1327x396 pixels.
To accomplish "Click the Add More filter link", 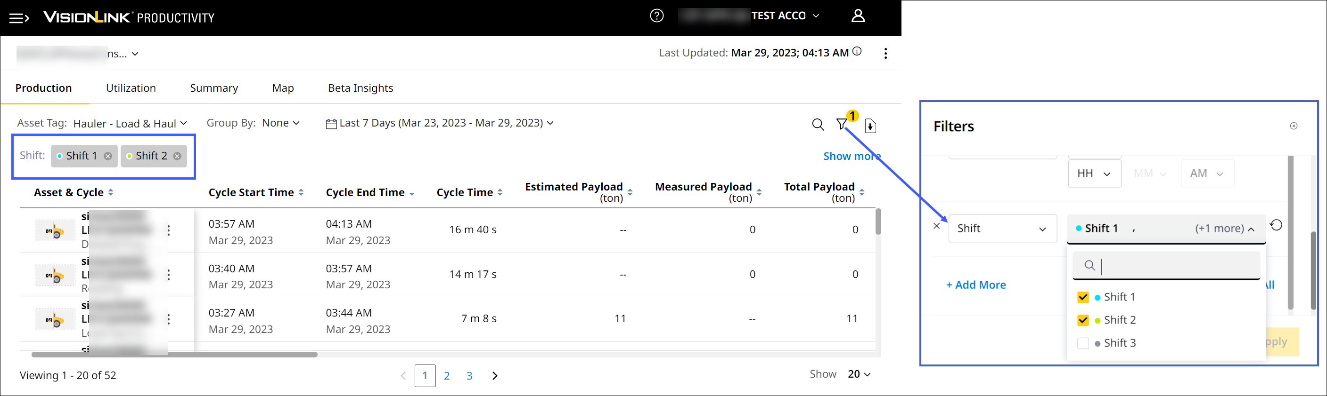I will coord(975,285).
